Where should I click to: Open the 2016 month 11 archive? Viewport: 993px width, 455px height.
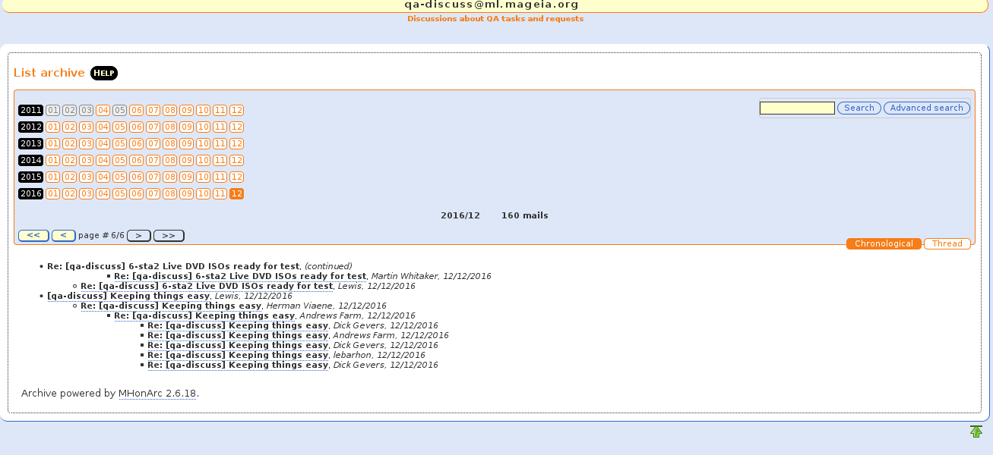point(220,194)
